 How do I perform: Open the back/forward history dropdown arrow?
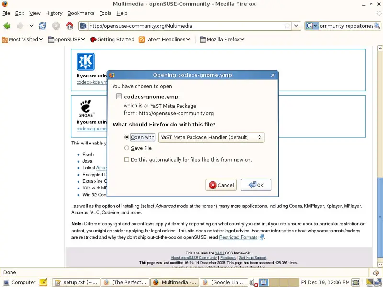coord(31,26)
